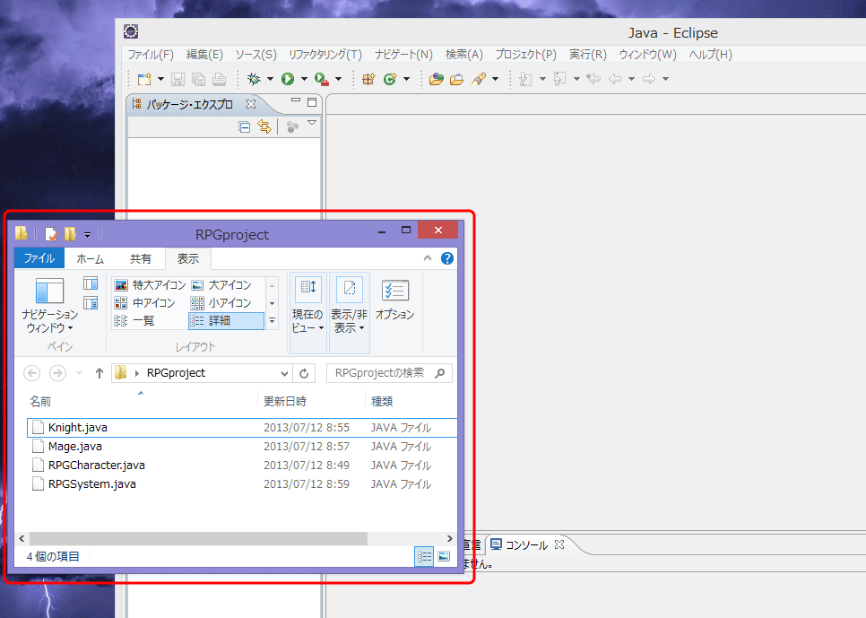The width and height of the screenshot is (866, 618).
Task: Click the Up arrow in Explorer navigation
Action: [100, 373]
